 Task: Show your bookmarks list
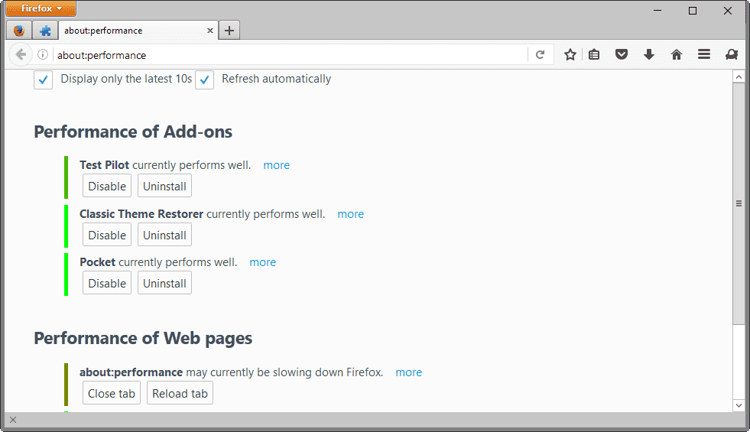pyautogui.click(x=594, y=54)
